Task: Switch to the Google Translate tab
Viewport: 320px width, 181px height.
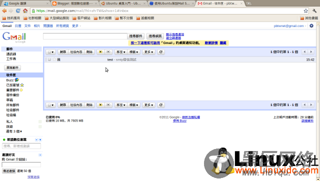Action: 25,3
